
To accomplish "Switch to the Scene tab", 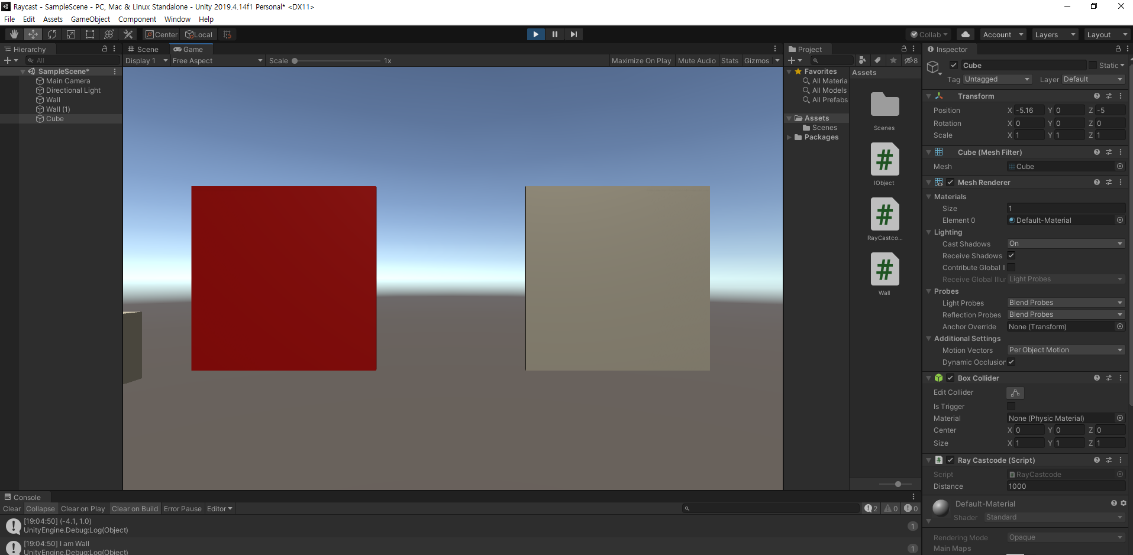I will coord(143,49).
